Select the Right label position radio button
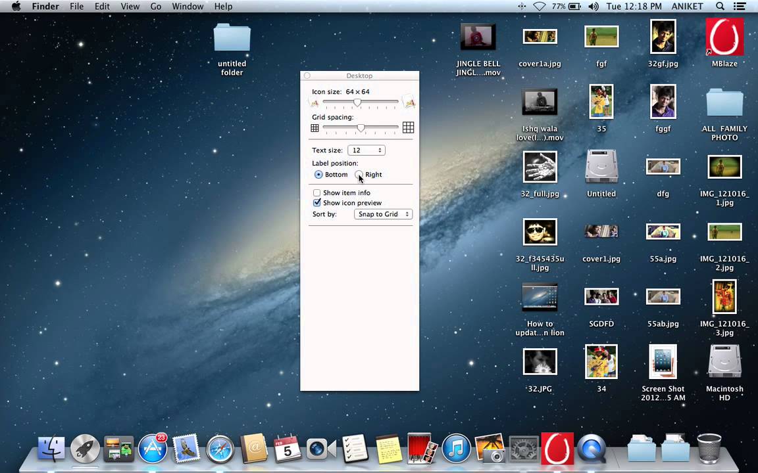The image size is (758, 473). pos(359,174)
